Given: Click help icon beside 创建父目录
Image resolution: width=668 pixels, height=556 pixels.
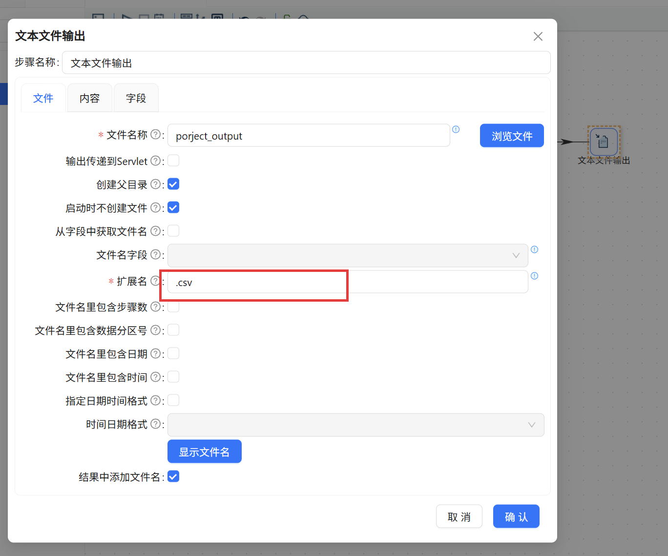Looking at the screenshot, I should (155, 184).
